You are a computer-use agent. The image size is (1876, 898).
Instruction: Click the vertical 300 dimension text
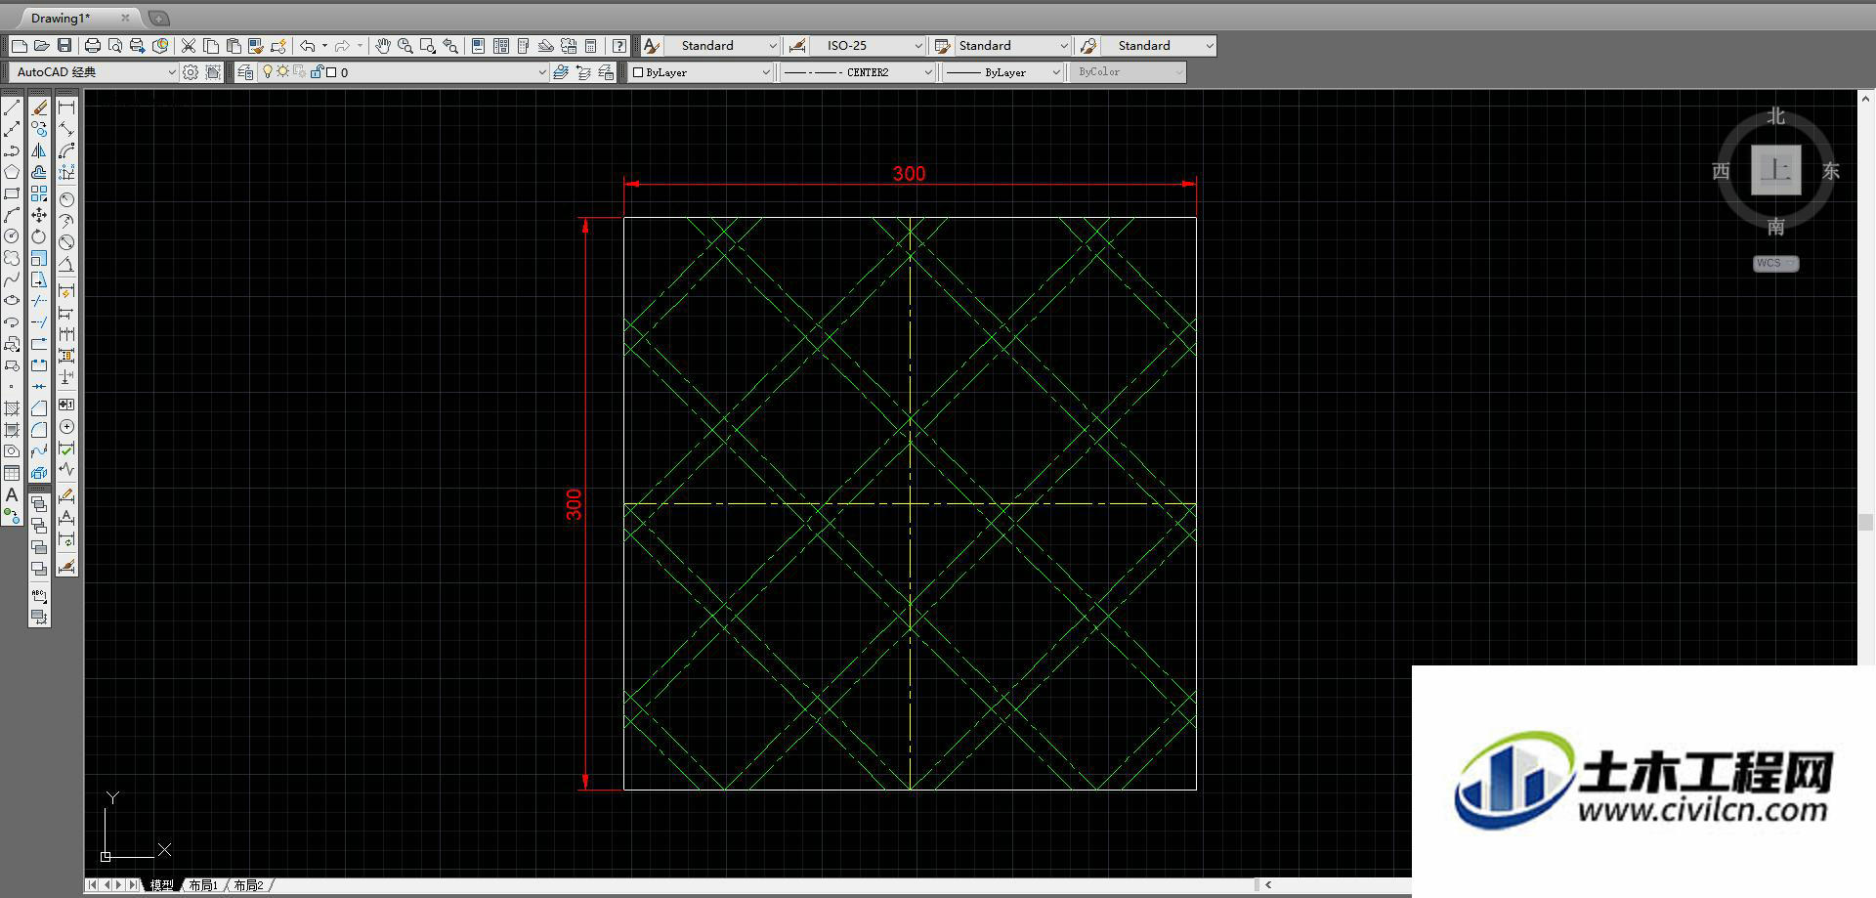coord(574,504)
